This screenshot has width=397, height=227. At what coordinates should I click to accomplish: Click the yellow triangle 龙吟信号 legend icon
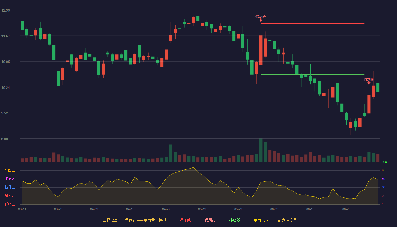pos(279,220)
